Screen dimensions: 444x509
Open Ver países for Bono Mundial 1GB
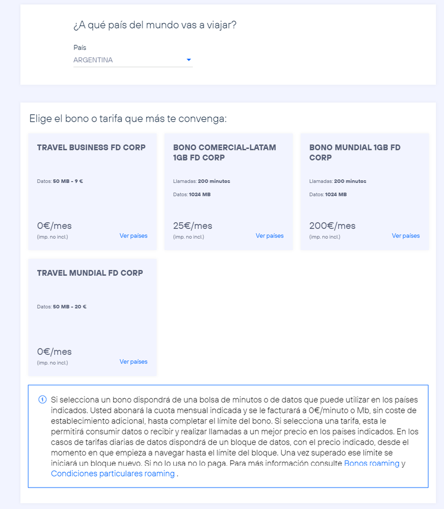(x=406, y=236)
